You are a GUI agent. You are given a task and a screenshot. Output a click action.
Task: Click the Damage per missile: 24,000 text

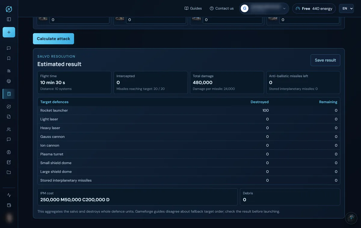[x=214, y=89]
